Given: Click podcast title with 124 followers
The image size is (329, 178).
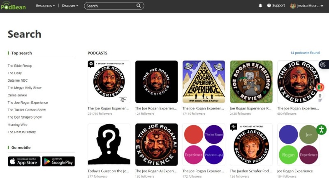Looking at the screenshot, I should coord(156,108).
